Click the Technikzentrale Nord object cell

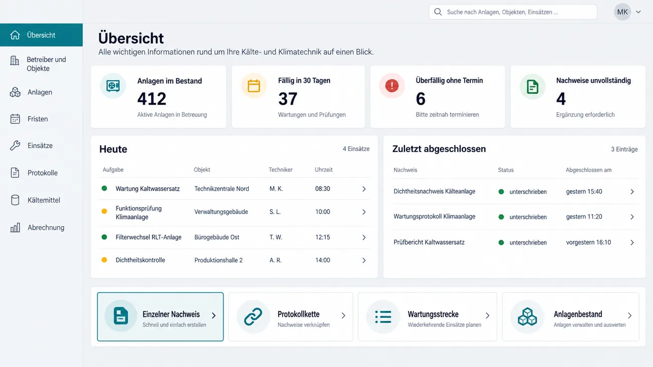(x=222, y=189)
